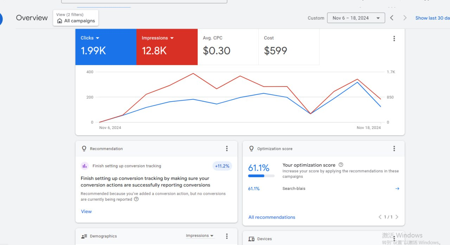The width and height of the screenshot is (450, 245).
Task: Open Search-blais campaign arrow link
Action: [x=397, y=189]
